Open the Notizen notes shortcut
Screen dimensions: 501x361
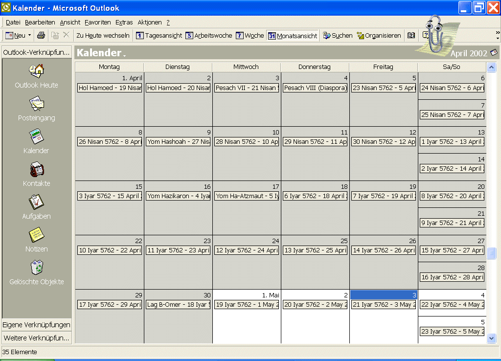36,240
